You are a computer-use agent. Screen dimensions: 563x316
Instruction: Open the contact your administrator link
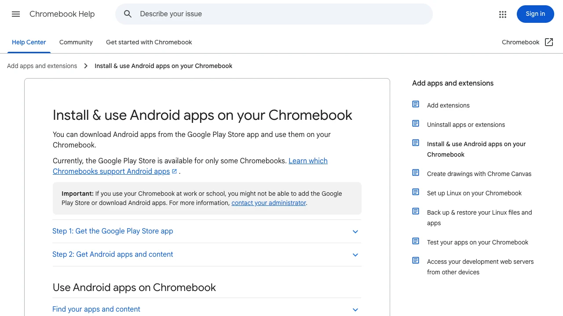pyautogui.click(x=269, y=203)
